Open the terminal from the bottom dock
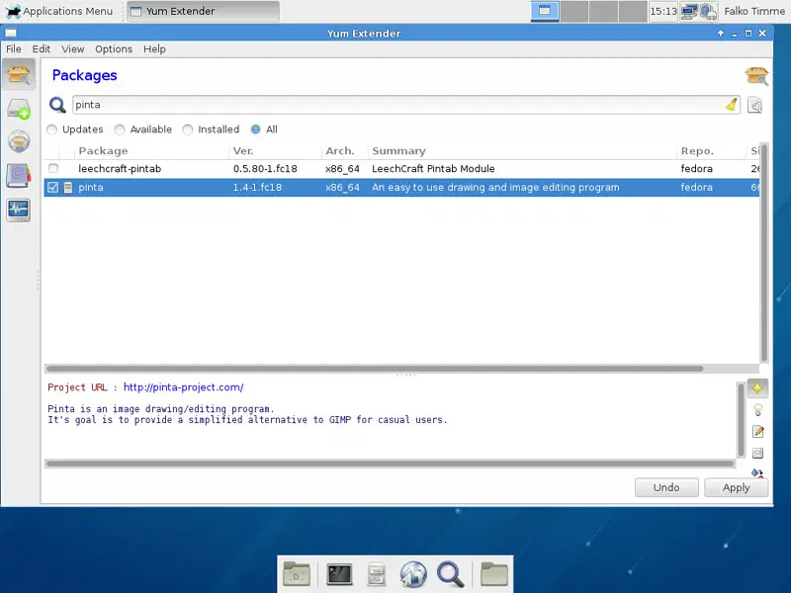 coord(339,574)
